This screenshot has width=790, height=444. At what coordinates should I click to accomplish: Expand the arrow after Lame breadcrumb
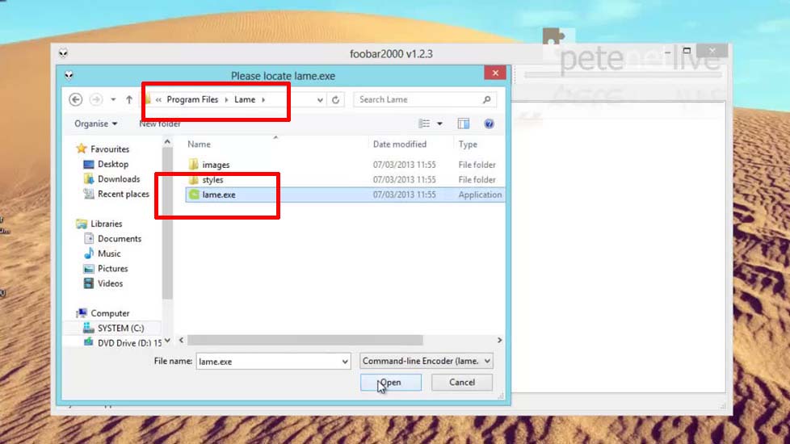point(263,99)
